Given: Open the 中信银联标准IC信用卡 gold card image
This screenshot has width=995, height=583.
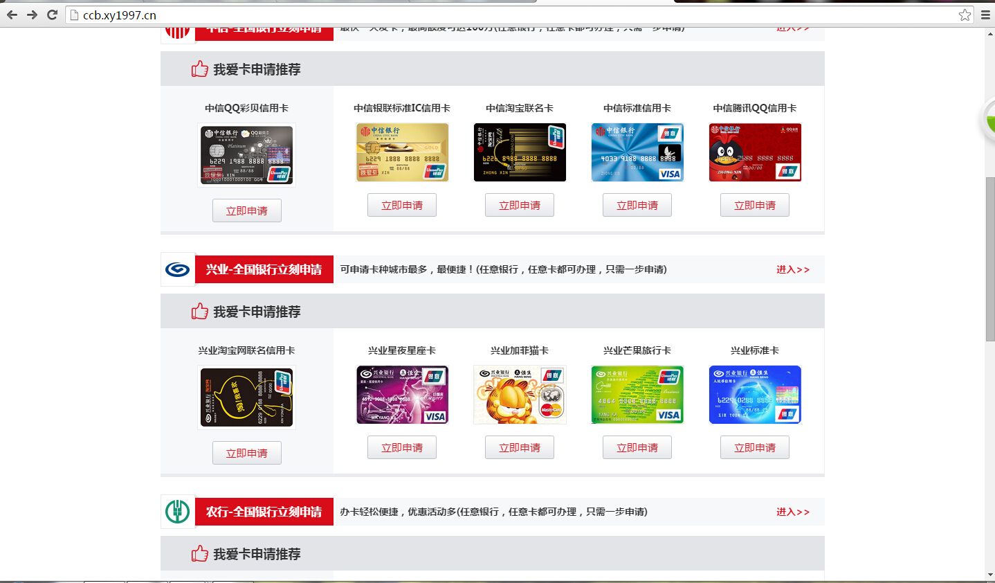Looking at the screenshot, I should (402, 152).
